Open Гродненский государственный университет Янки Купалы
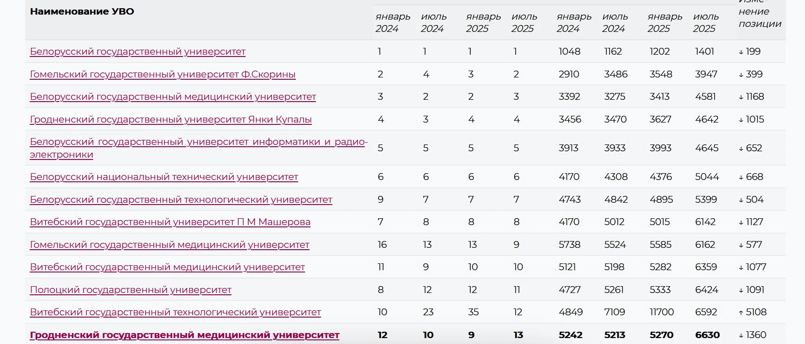 point(171,119)
